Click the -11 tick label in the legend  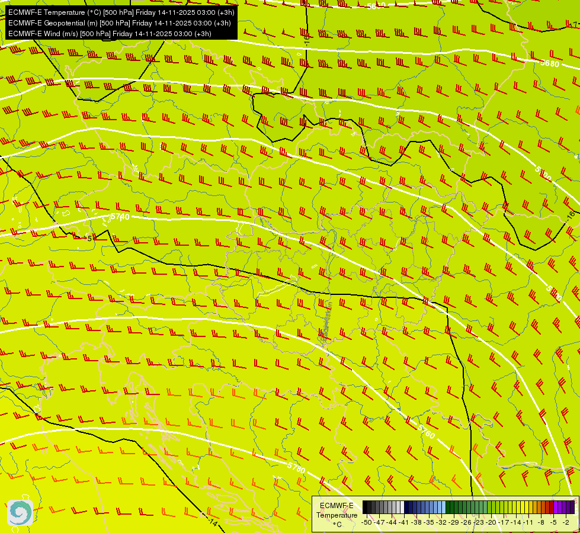(528, 523)
